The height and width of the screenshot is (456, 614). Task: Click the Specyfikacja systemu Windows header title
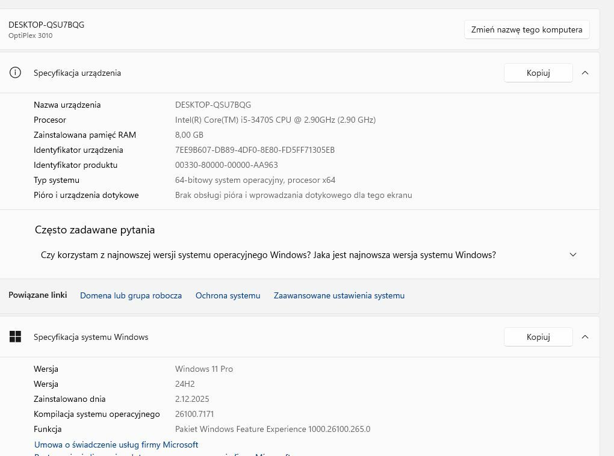tap(91, 337)
